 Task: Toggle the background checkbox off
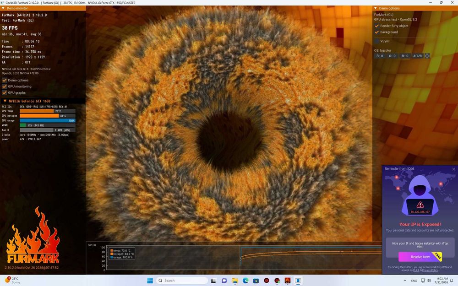[377, 32]
